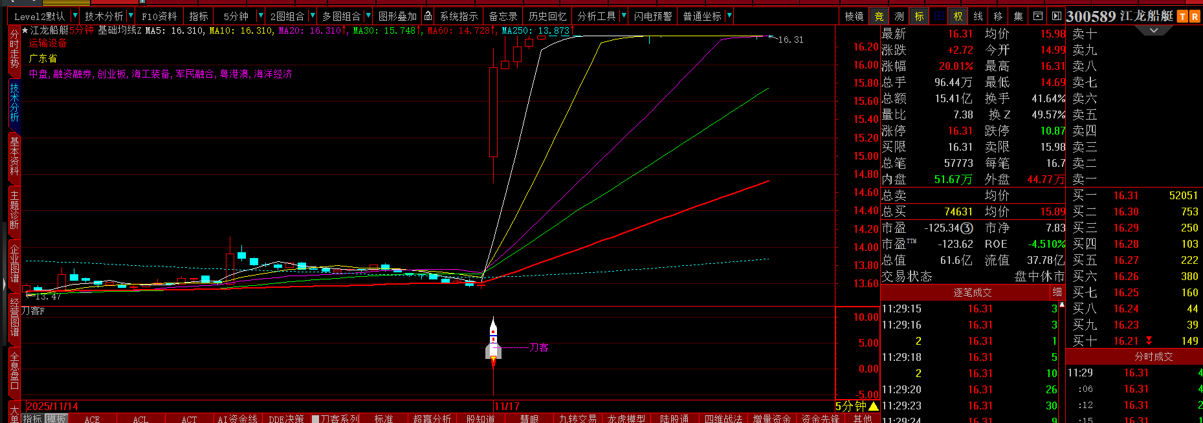Click the orange R badge next to stock name
1203x423 pixels.
(x=1195, y=17)
